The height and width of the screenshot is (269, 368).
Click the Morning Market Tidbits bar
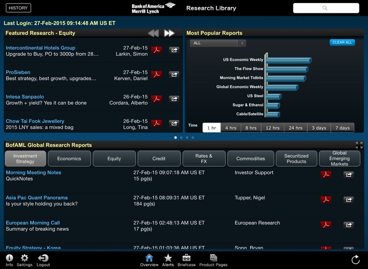286,79
